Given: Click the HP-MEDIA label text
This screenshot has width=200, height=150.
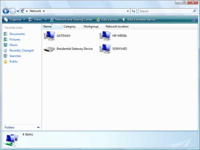Looking at the screenshot, I should 120,36.
